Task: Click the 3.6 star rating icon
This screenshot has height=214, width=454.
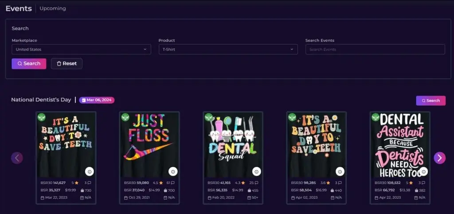Action: point(328,183)
